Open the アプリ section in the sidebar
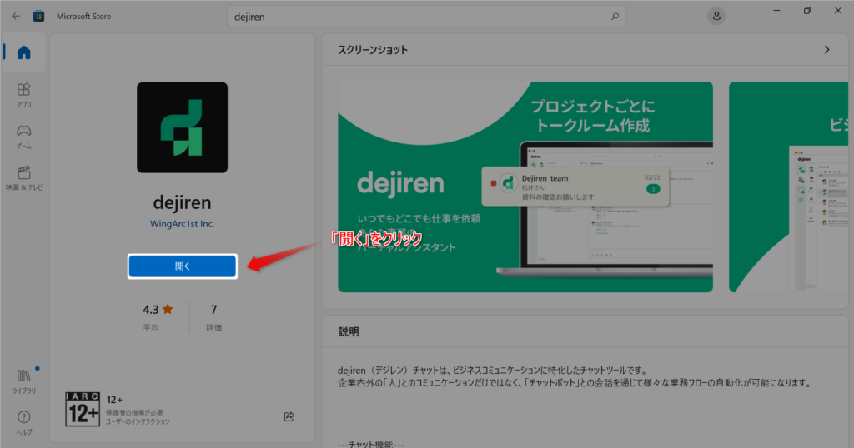This screenshot has height=448, width=854. (23, 95)
